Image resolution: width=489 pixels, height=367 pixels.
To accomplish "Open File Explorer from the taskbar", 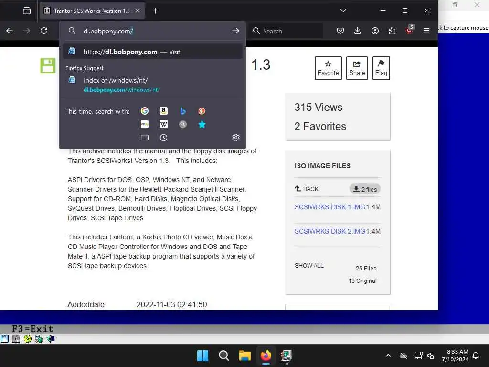I will [x=245, y=356].
